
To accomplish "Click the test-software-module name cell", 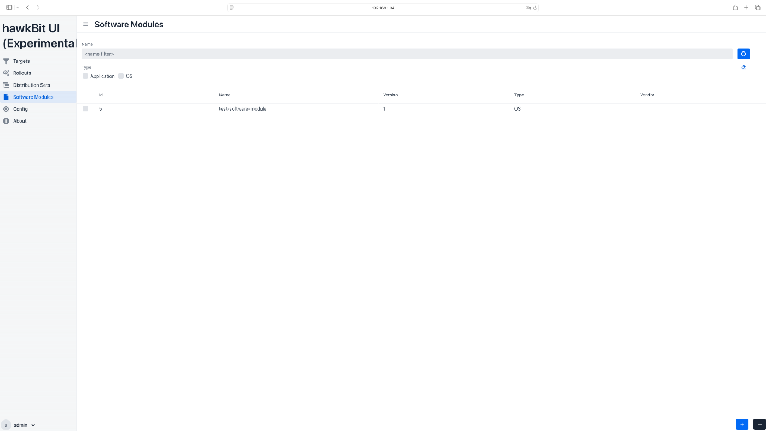I will pyautogui.click(x=243, y=109).
